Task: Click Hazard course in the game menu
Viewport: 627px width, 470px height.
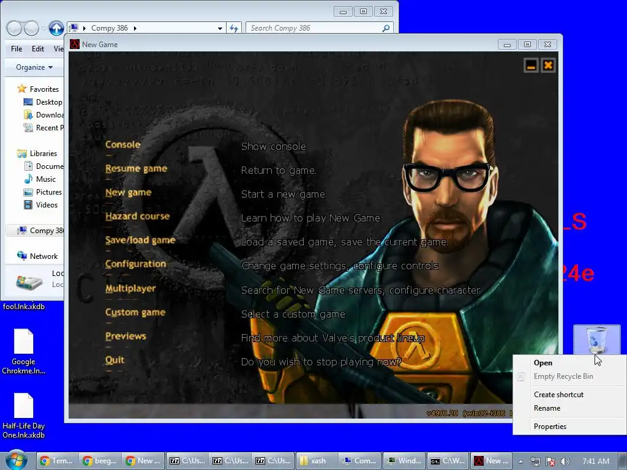Action: [138, 216]
